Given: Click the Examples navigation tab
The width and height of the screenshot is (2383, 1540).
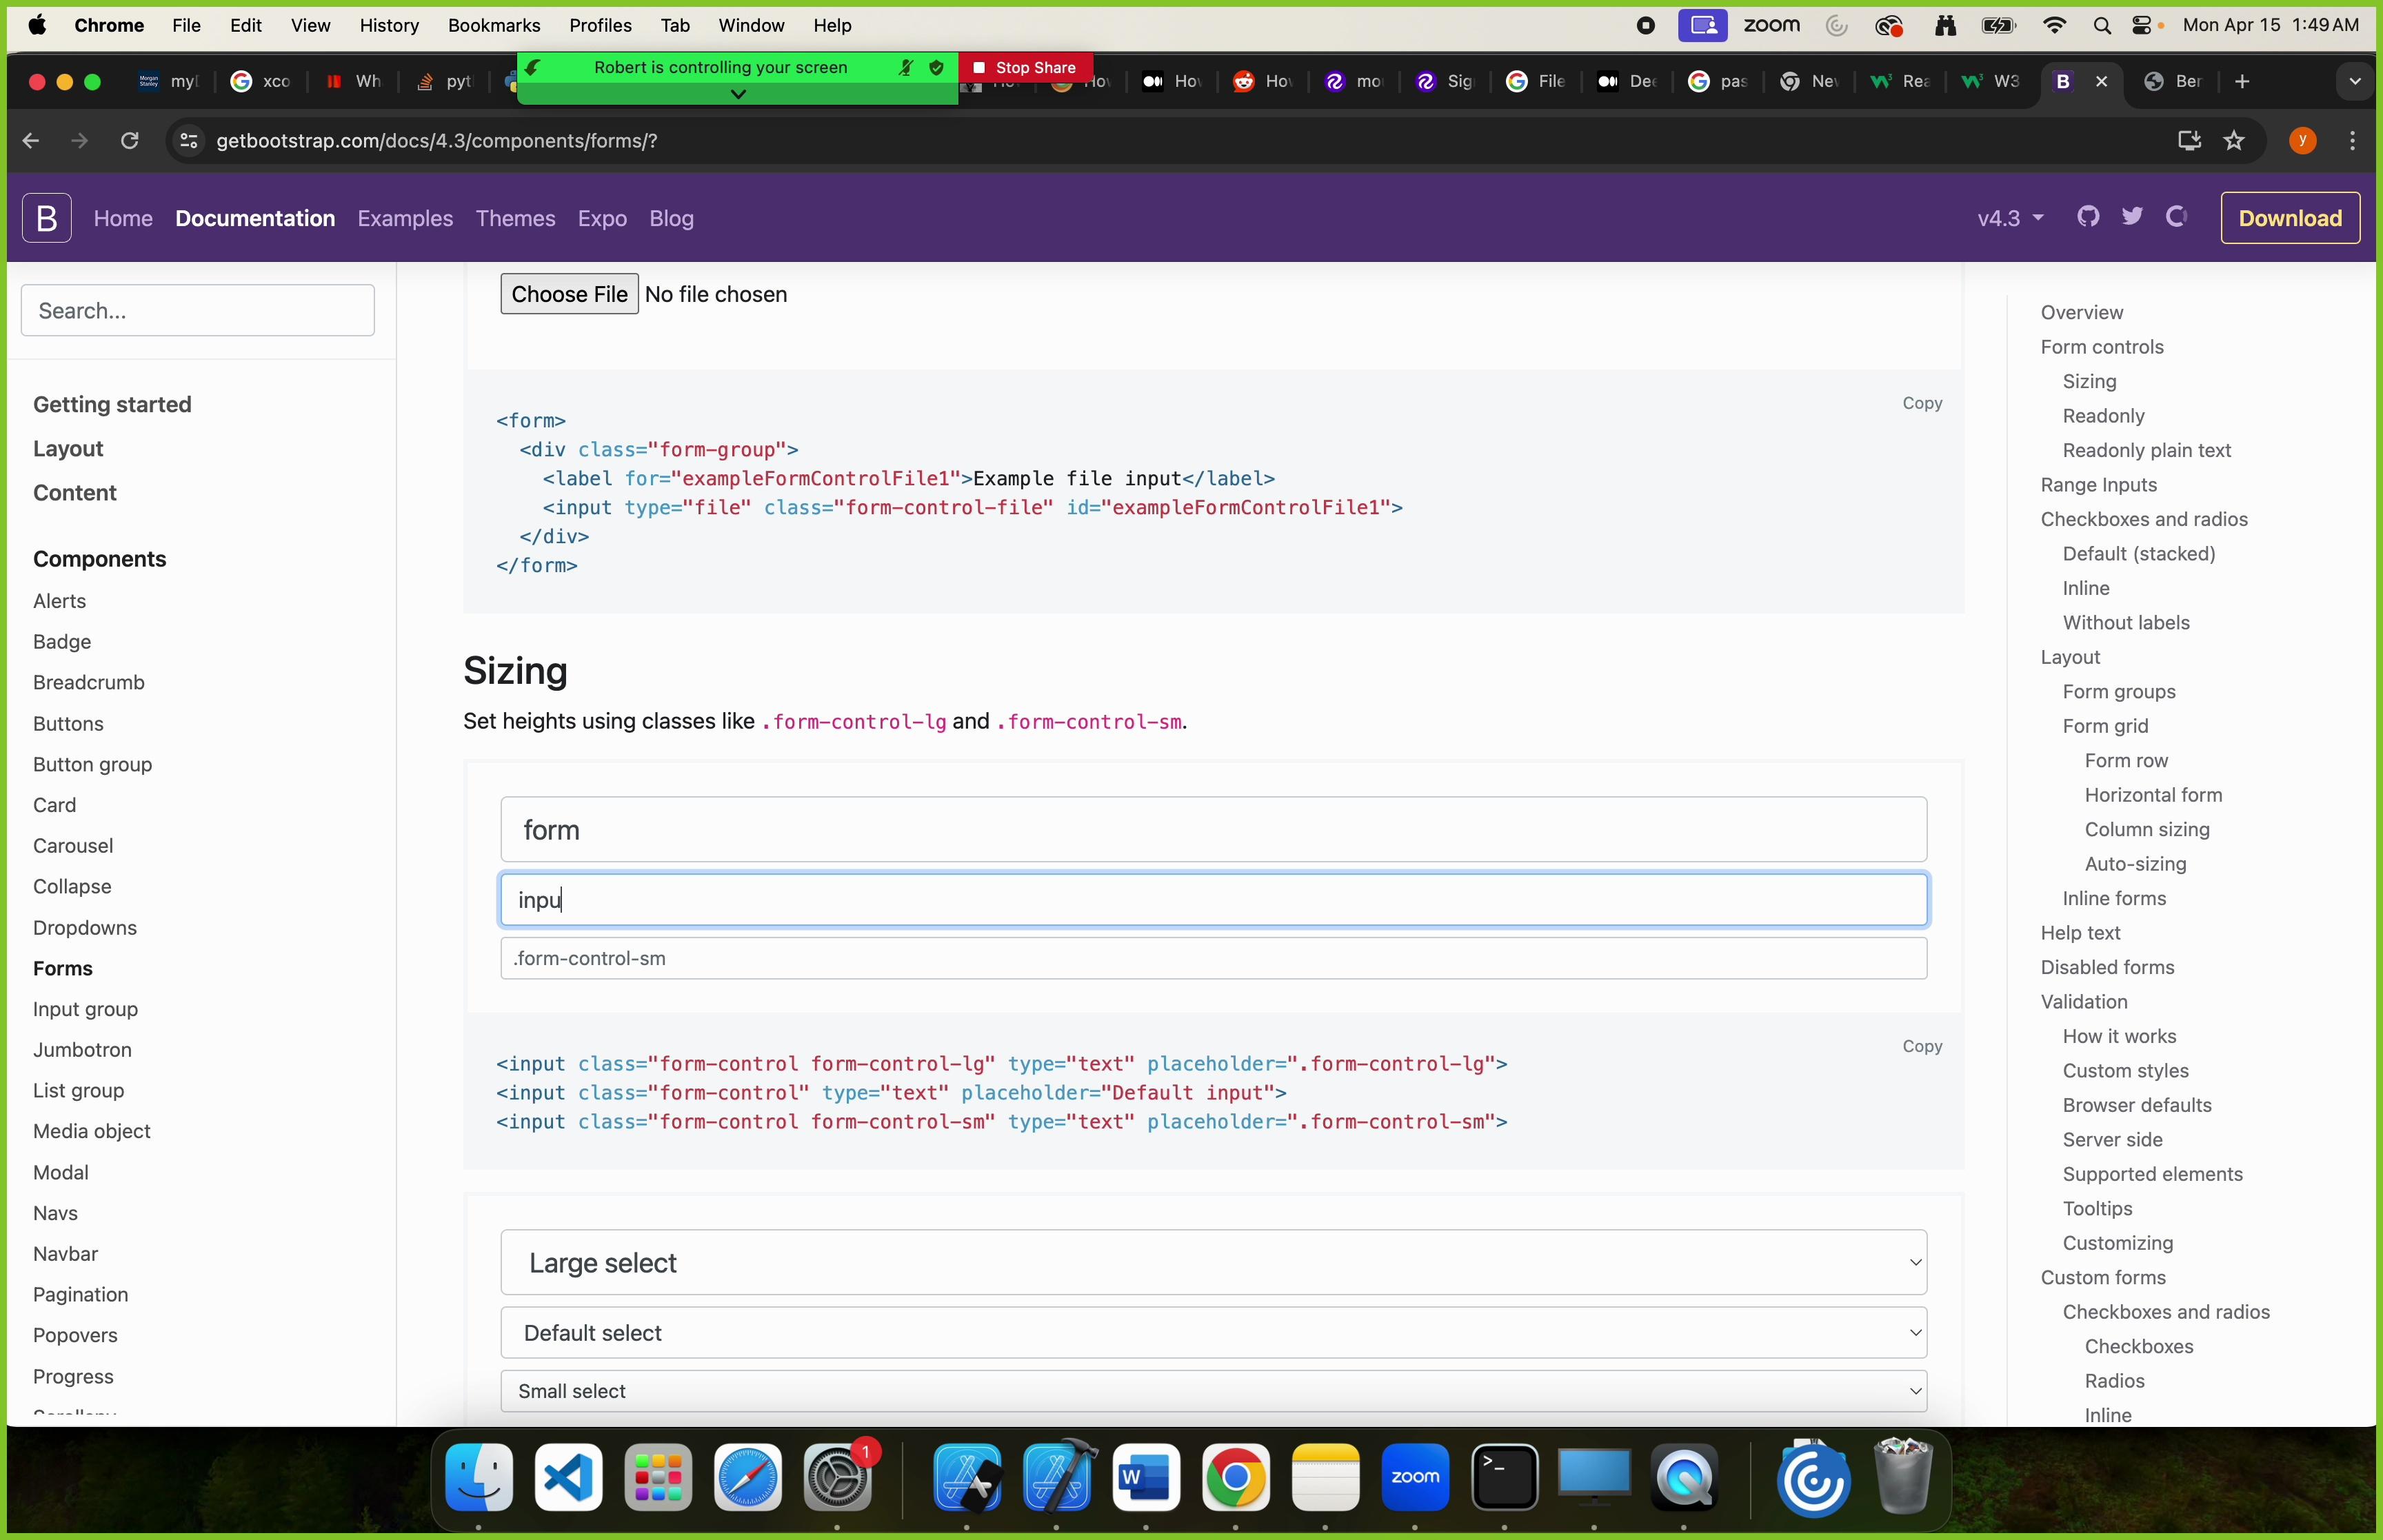Looking at the screenshot, I should click(405, 217).
